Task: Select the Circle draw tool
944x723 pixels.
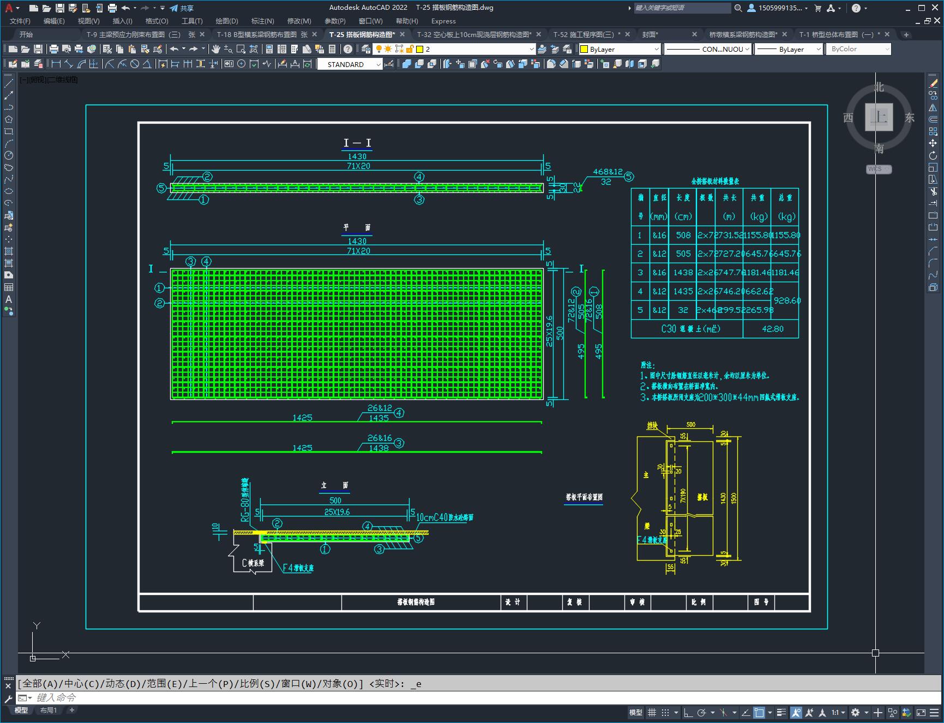Action: [9, 155]
